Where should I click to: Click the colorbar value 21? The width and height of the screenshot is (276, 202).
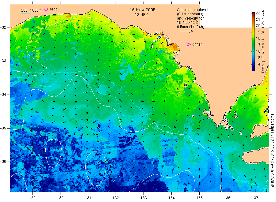click(x=258, y=20)
